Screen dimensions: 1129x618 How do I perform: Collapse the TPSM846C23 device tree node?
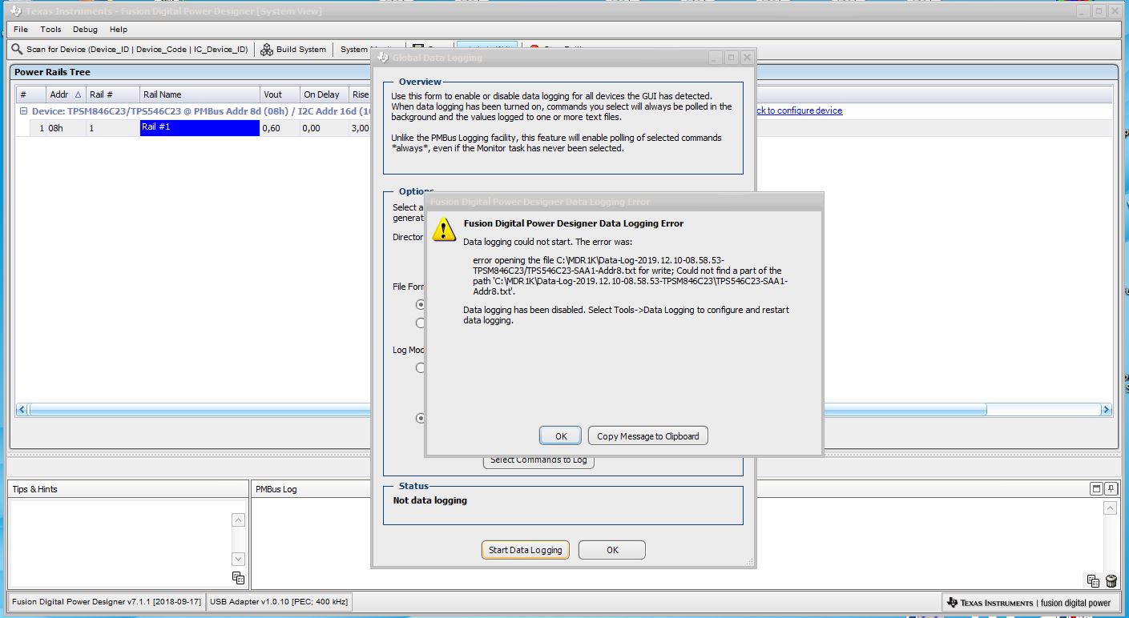[23, 111]
